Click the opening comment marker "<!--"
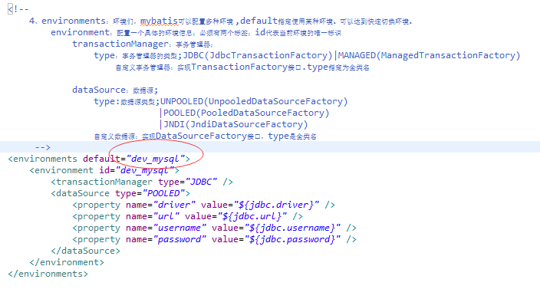 pos(18,9)
